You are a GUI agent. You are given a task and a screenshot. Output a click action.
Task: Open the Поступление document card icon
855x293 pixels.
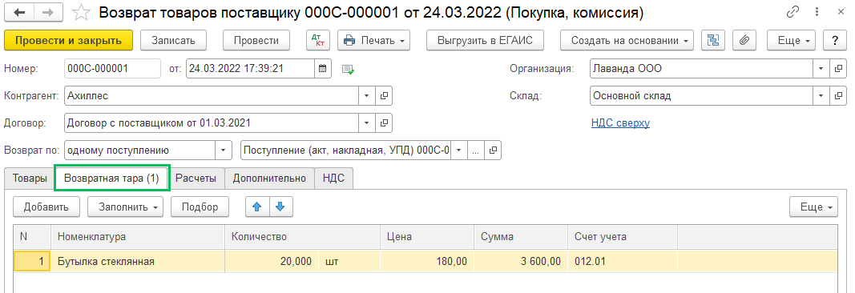click(x=493, y=150)
